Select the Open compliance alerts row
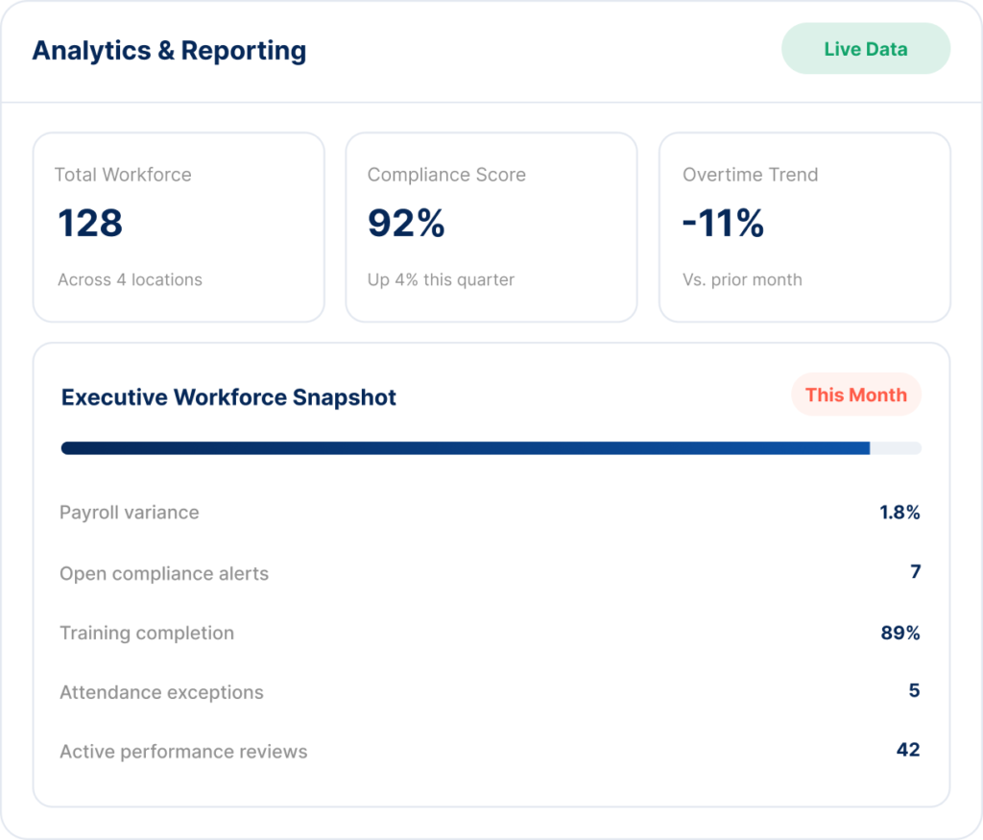The height and width of the screenshot is (840, 983). tap(491, 573)
